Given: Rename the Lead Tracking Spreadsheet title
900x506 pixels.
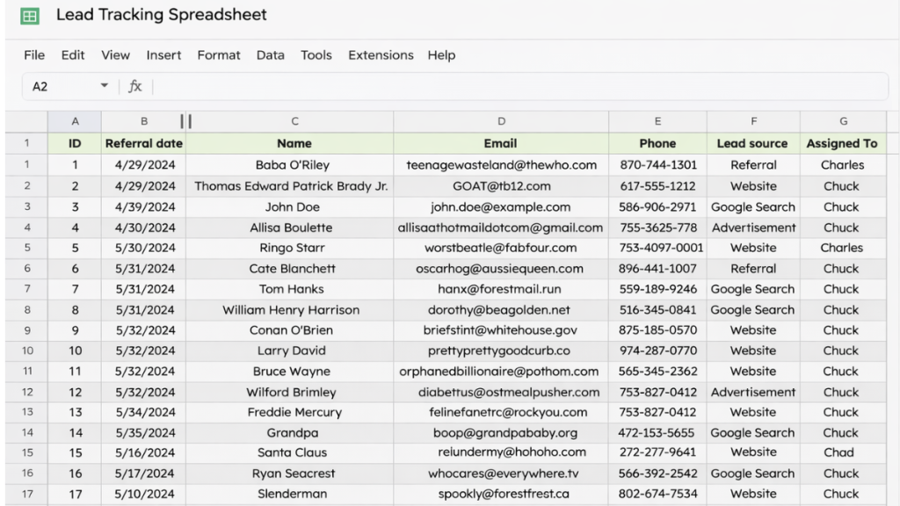Looking at the screenshot, I should pyautogui.click(x=161, y=14).
